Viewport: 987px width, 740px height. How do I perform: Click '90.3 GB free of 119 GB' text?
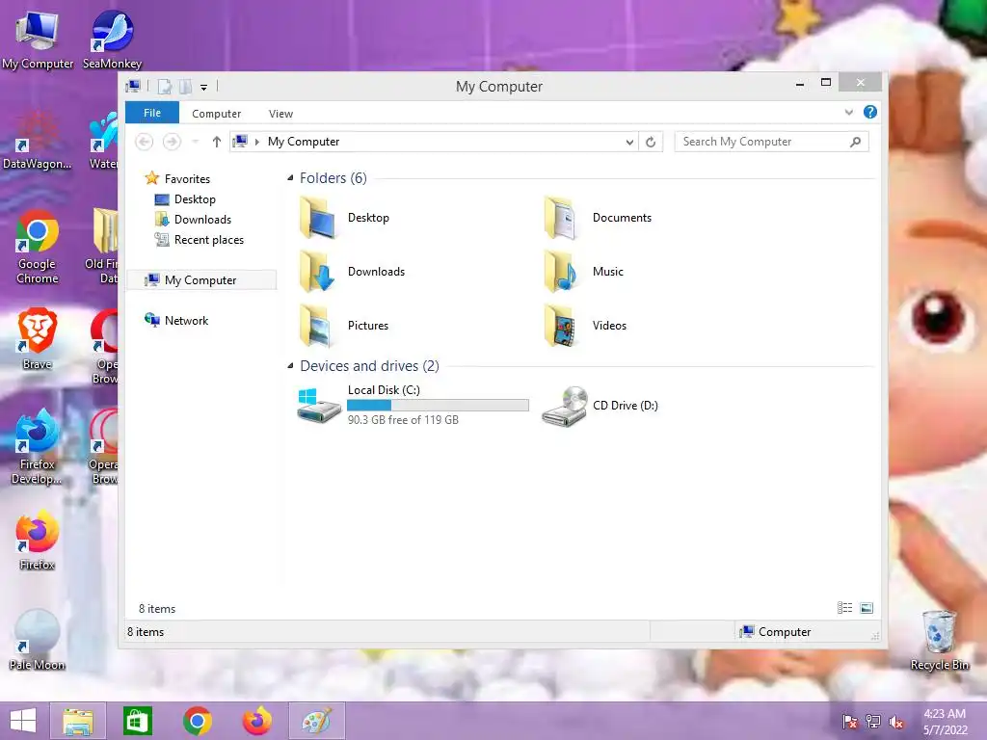(x=403, y=420)
